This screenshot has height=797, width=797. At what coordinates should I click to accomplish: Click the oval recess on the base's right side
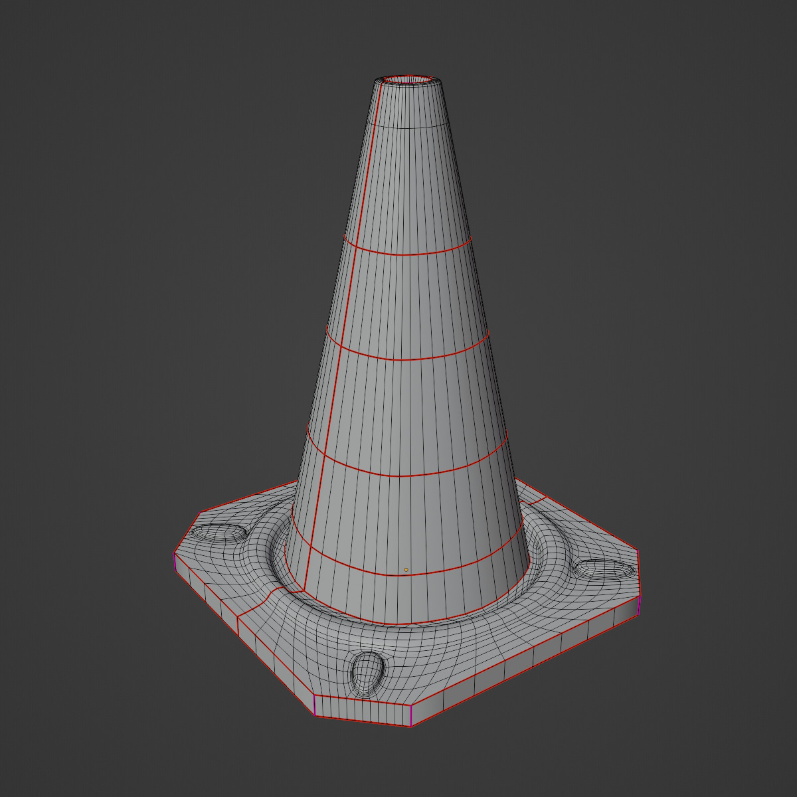[604, 569]
